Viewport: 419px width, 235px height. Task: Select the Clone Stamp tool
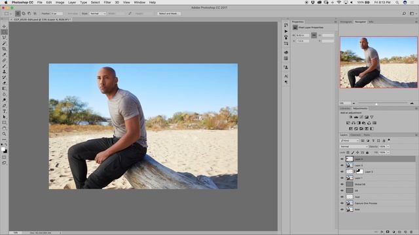(x=4, y=72)
